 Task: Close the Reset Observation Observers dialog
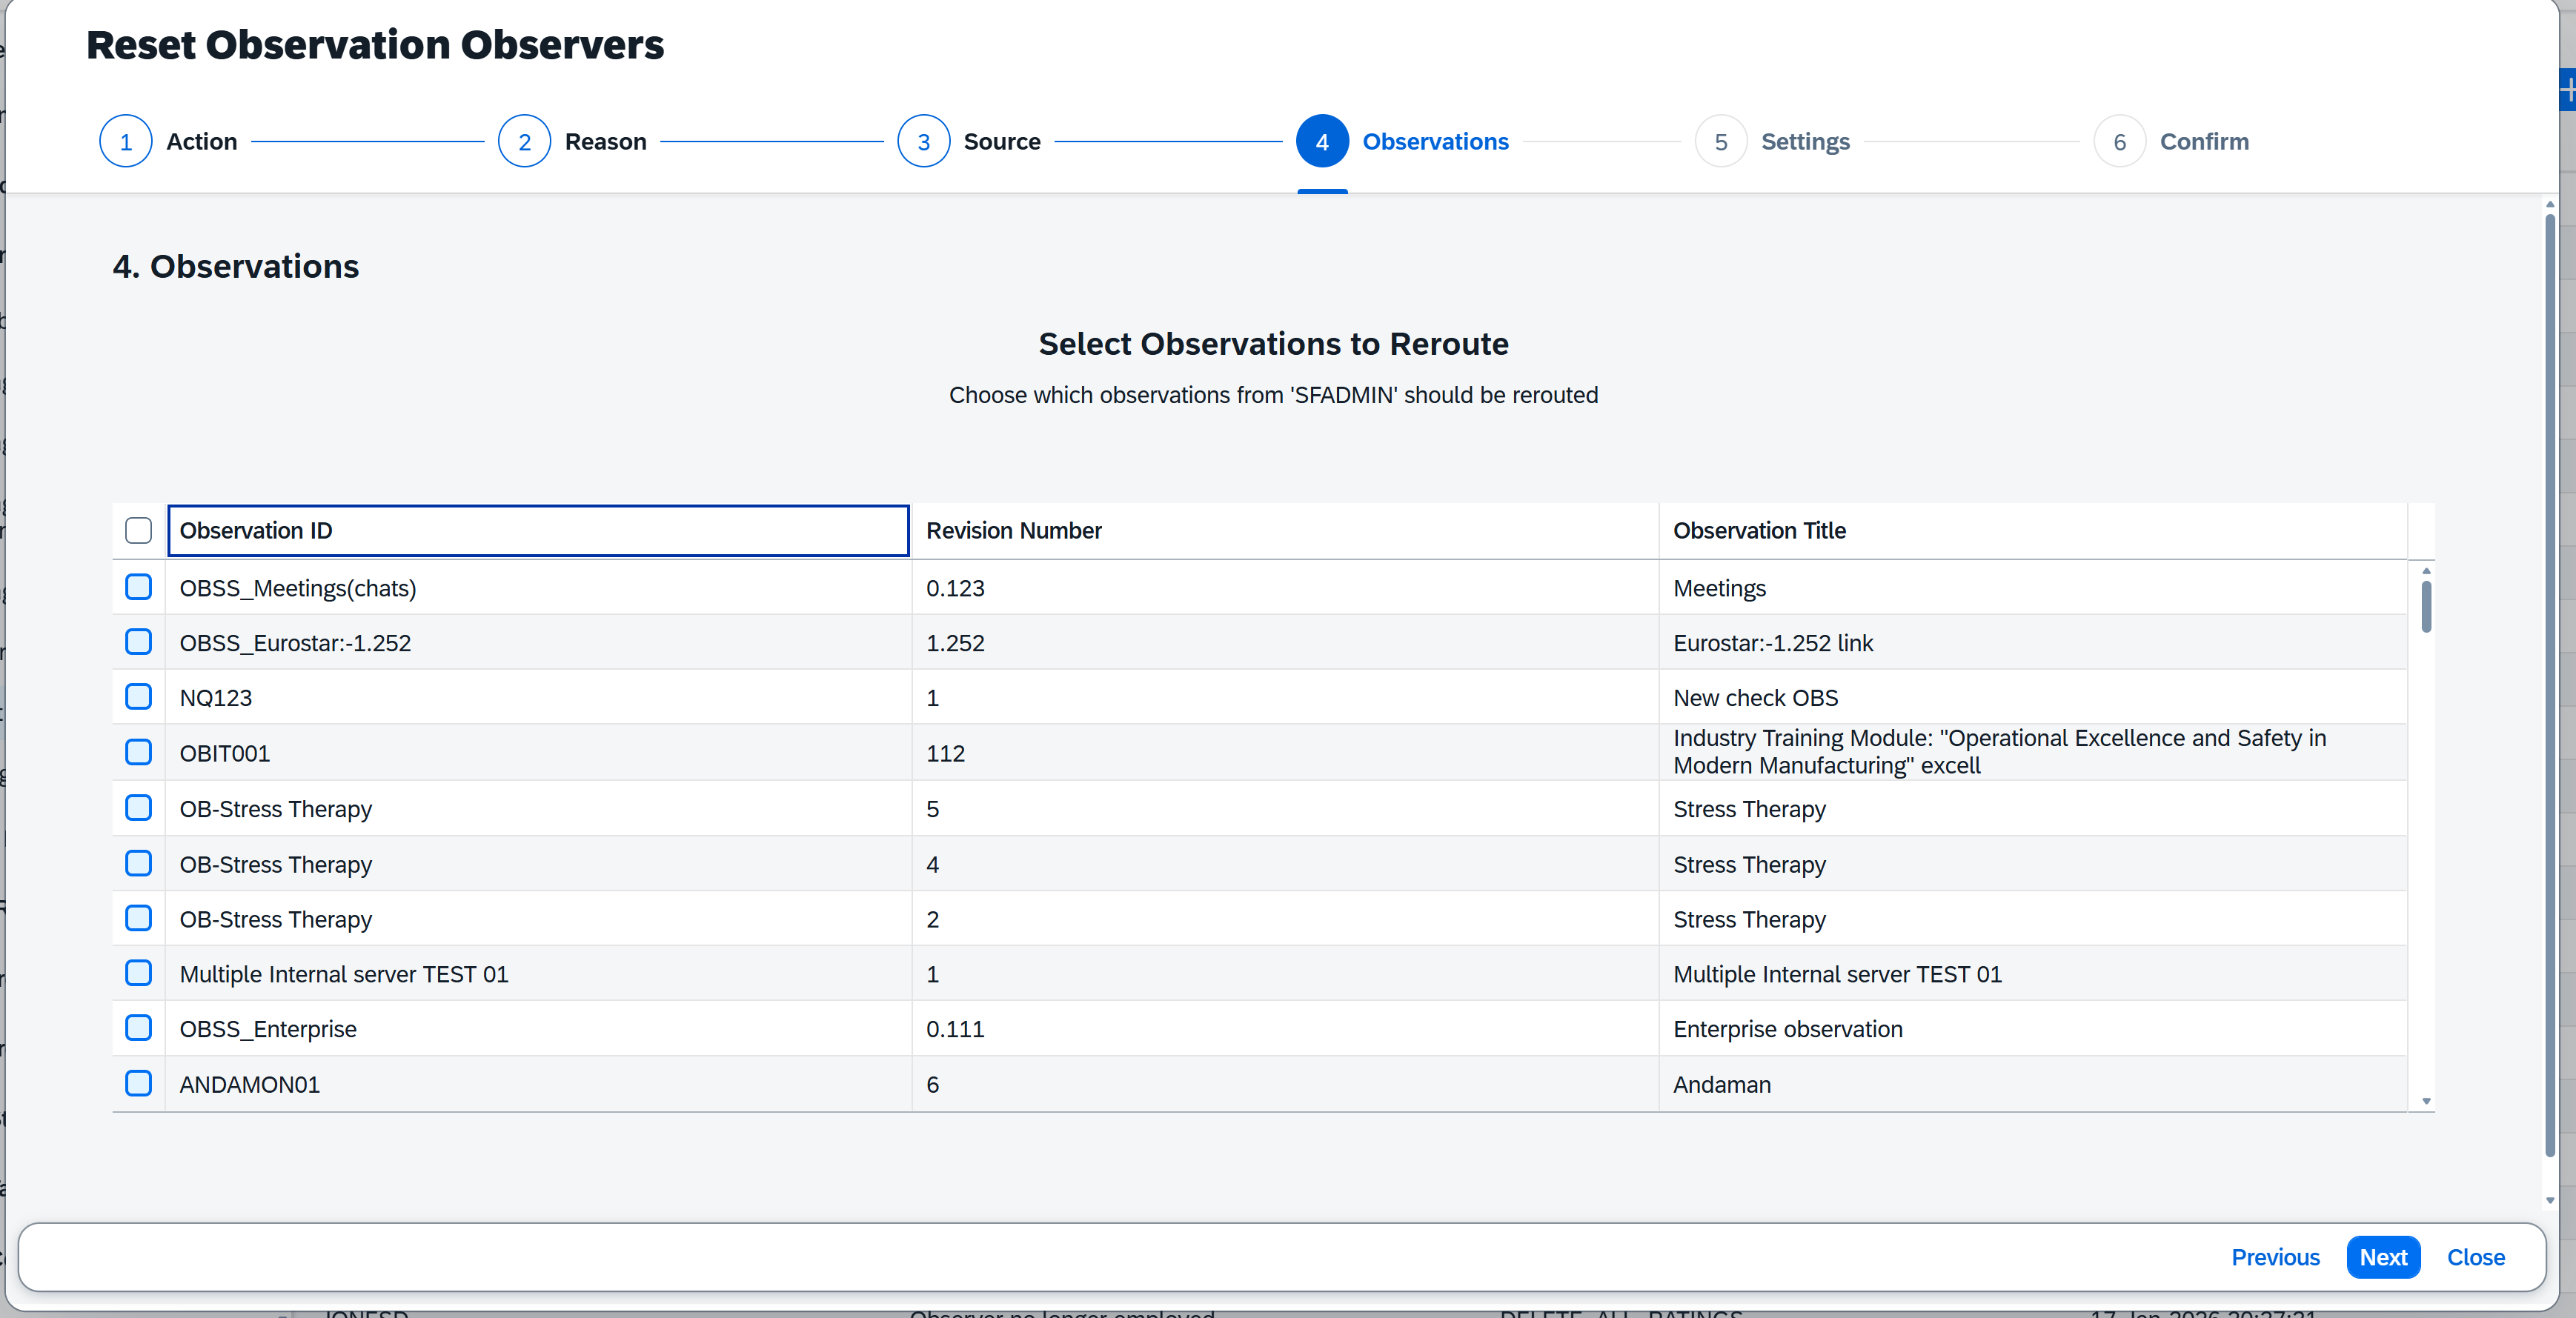[2475, 1257]
